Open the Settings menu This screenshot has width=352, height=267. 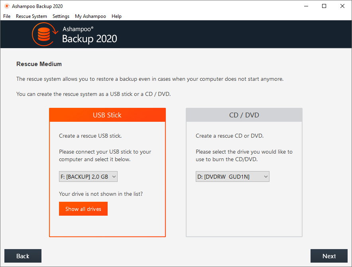pyautogui.click(x=61, y=16)
